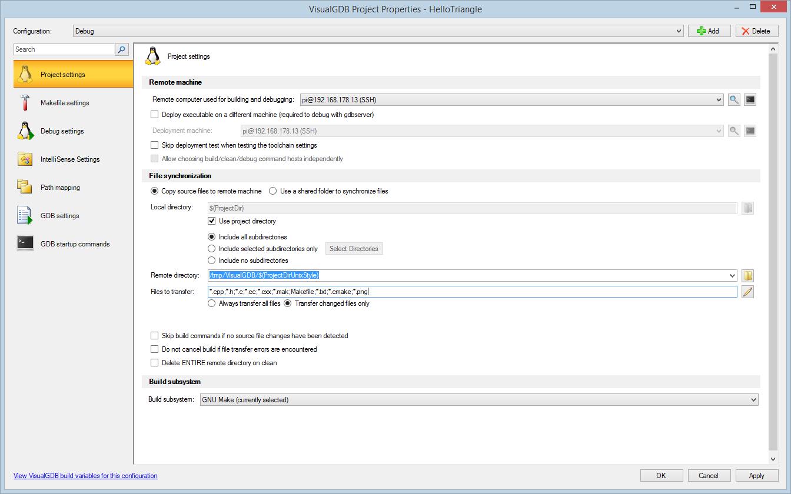Image resolution: width=791 pixels, height=494 pixels.
Task: Open GDB settings page
Action: [x=74, y=216]
